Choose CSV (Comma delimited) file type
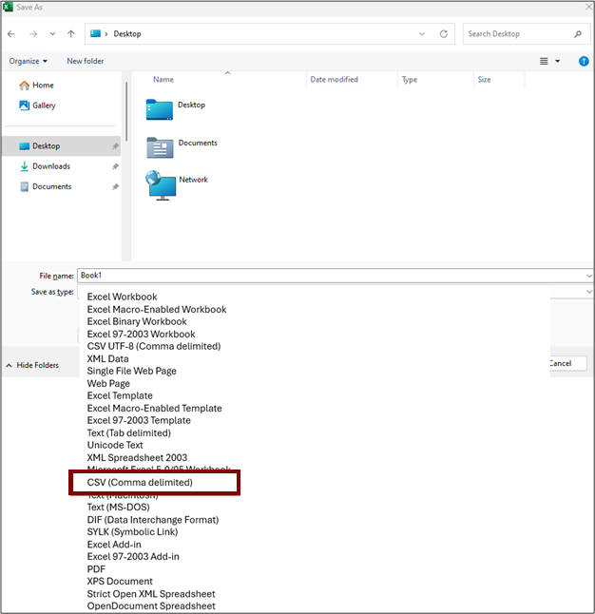This screenshot has height=614, width=595. click(140, 483)
